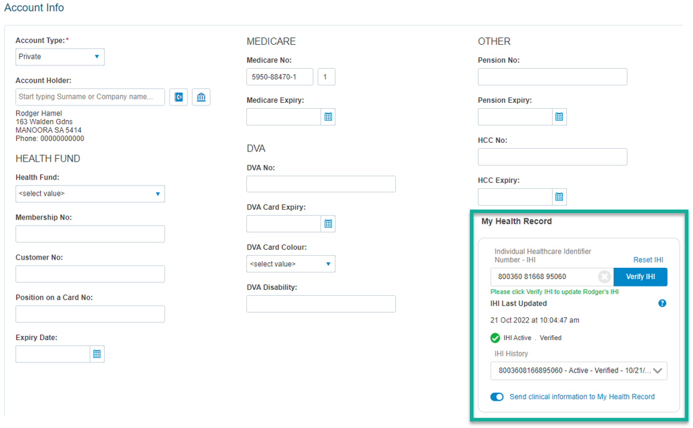Click the DVA Disability field

321,304
